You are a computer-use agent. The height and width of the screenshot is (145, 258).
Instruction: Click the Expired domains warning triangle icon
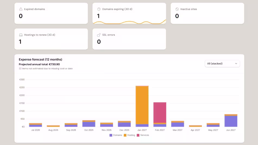click(21, 9)
